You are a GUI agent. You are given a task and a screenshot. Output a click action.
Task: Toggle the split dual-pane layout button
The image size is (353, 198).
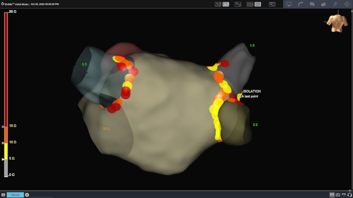click(250, 4)
